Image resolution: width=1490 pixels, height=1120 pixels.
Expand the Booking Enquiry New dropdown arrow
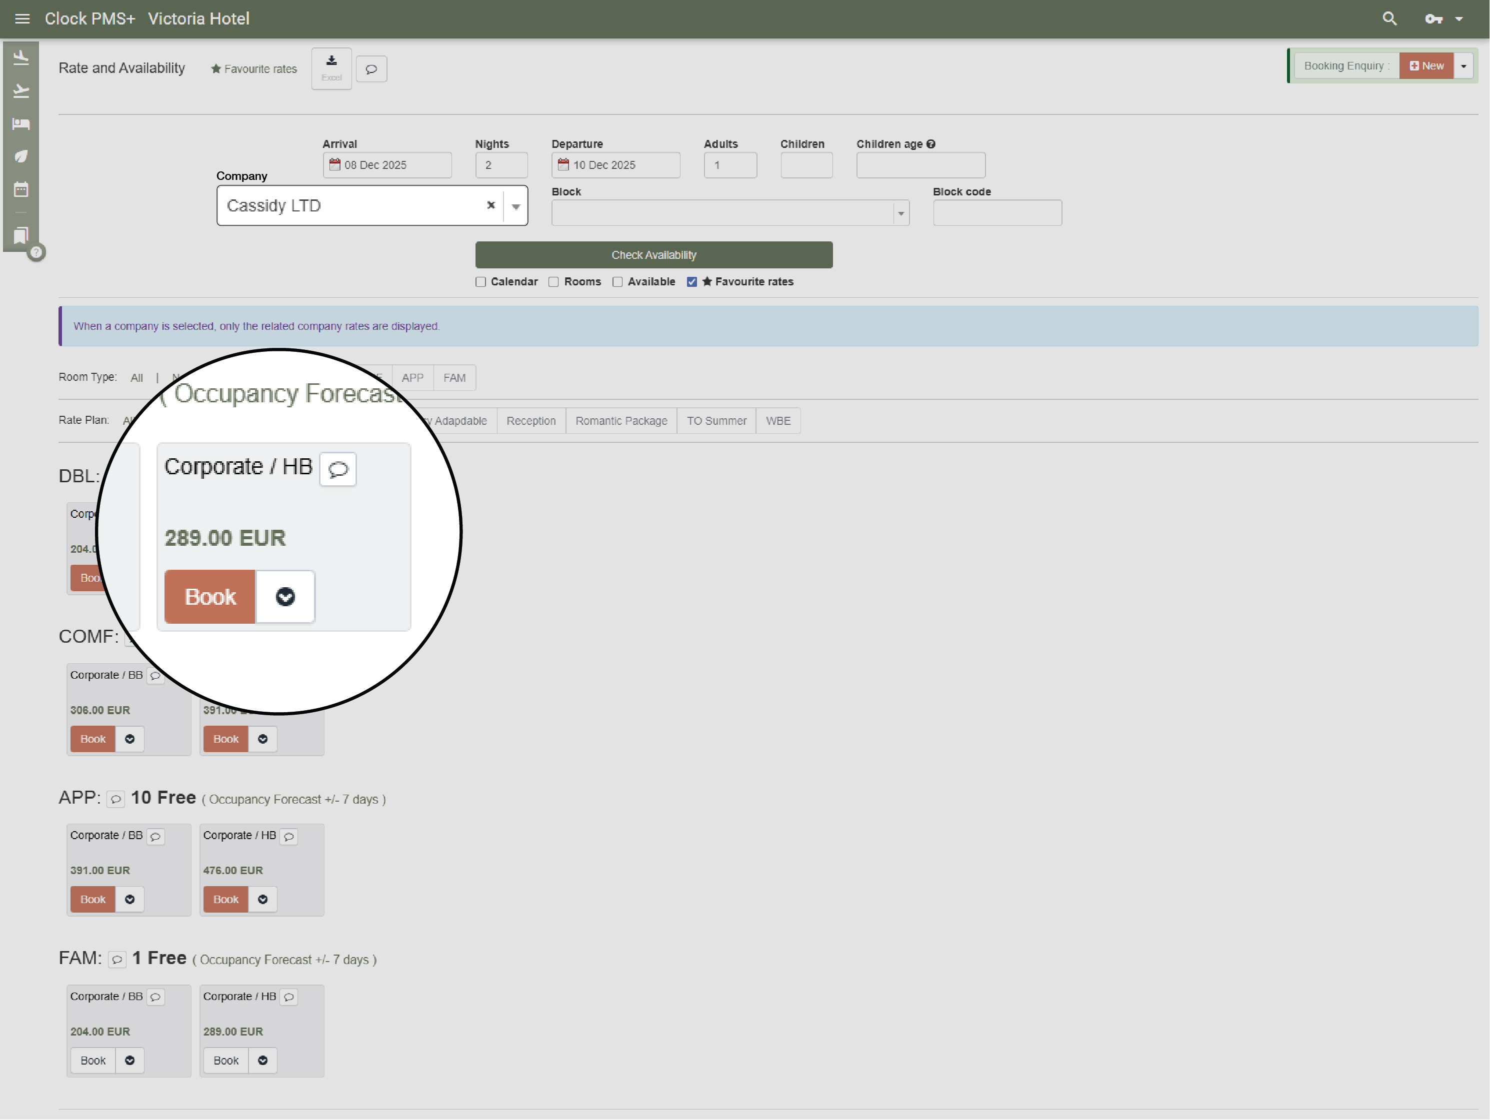tap(1463, 66)
